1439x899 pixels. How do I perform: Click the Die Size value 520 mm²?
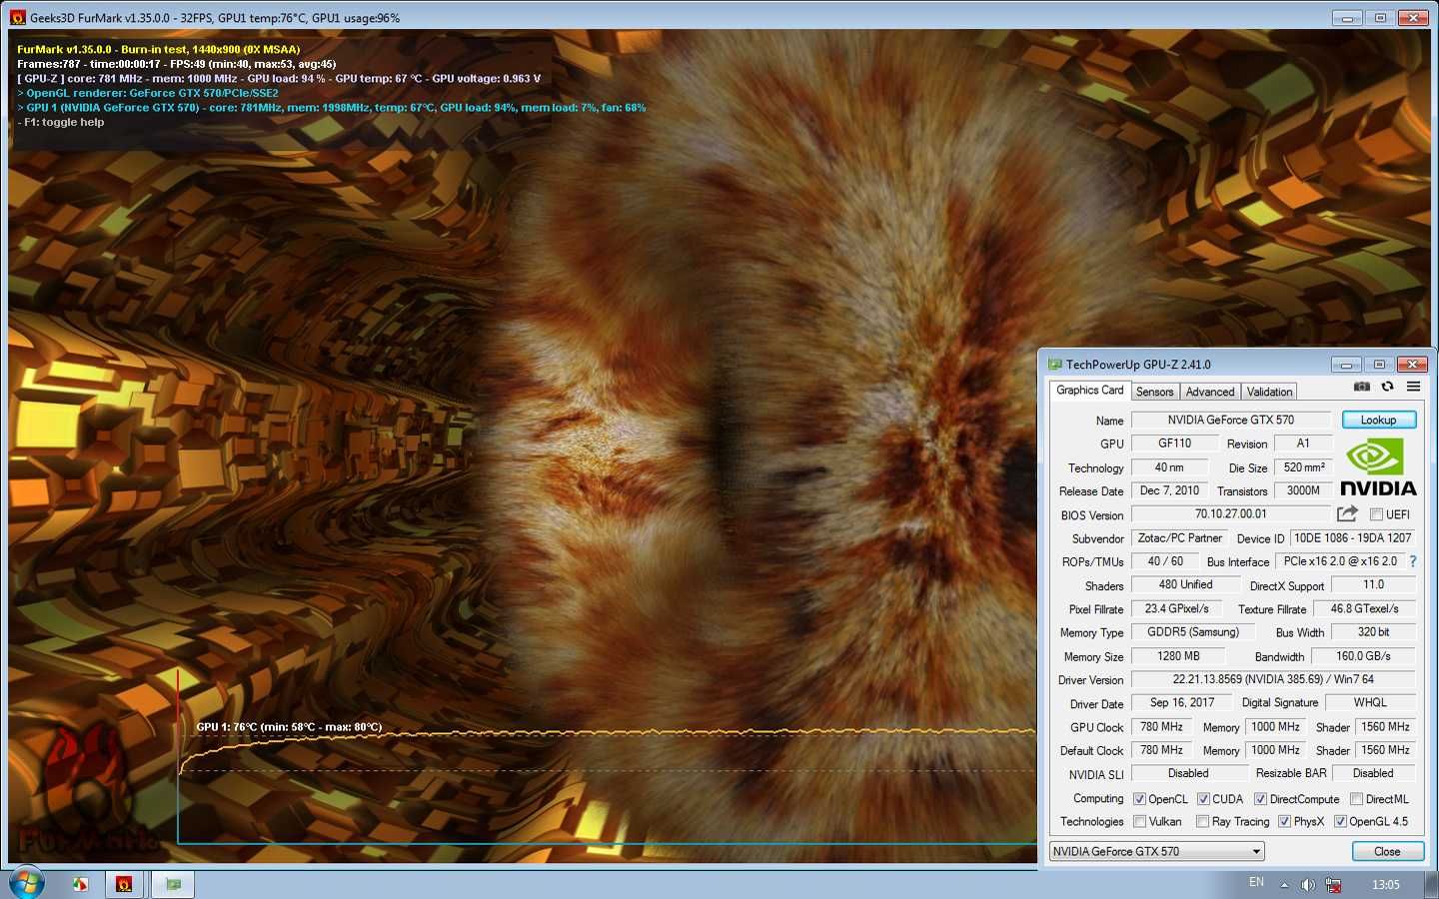(x=1304, y=467)
